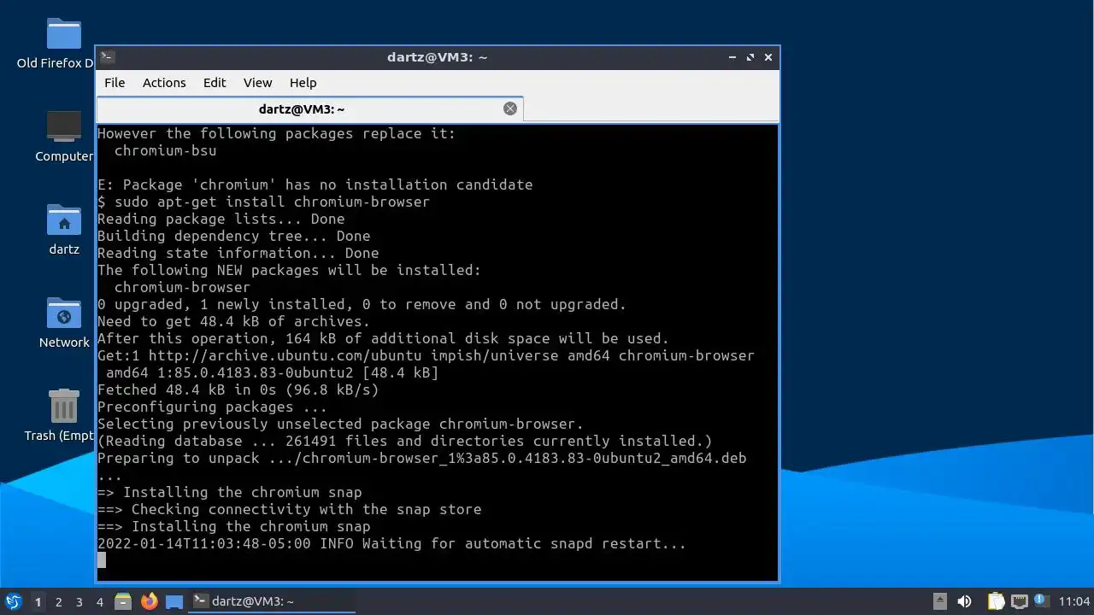Open the Actions menu

coord(164,83)
